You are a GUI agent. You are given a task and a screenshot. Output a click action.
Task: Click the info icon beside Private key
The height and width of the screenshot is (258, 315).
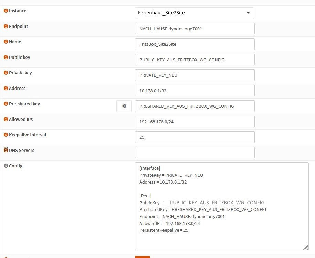[6, 73]
